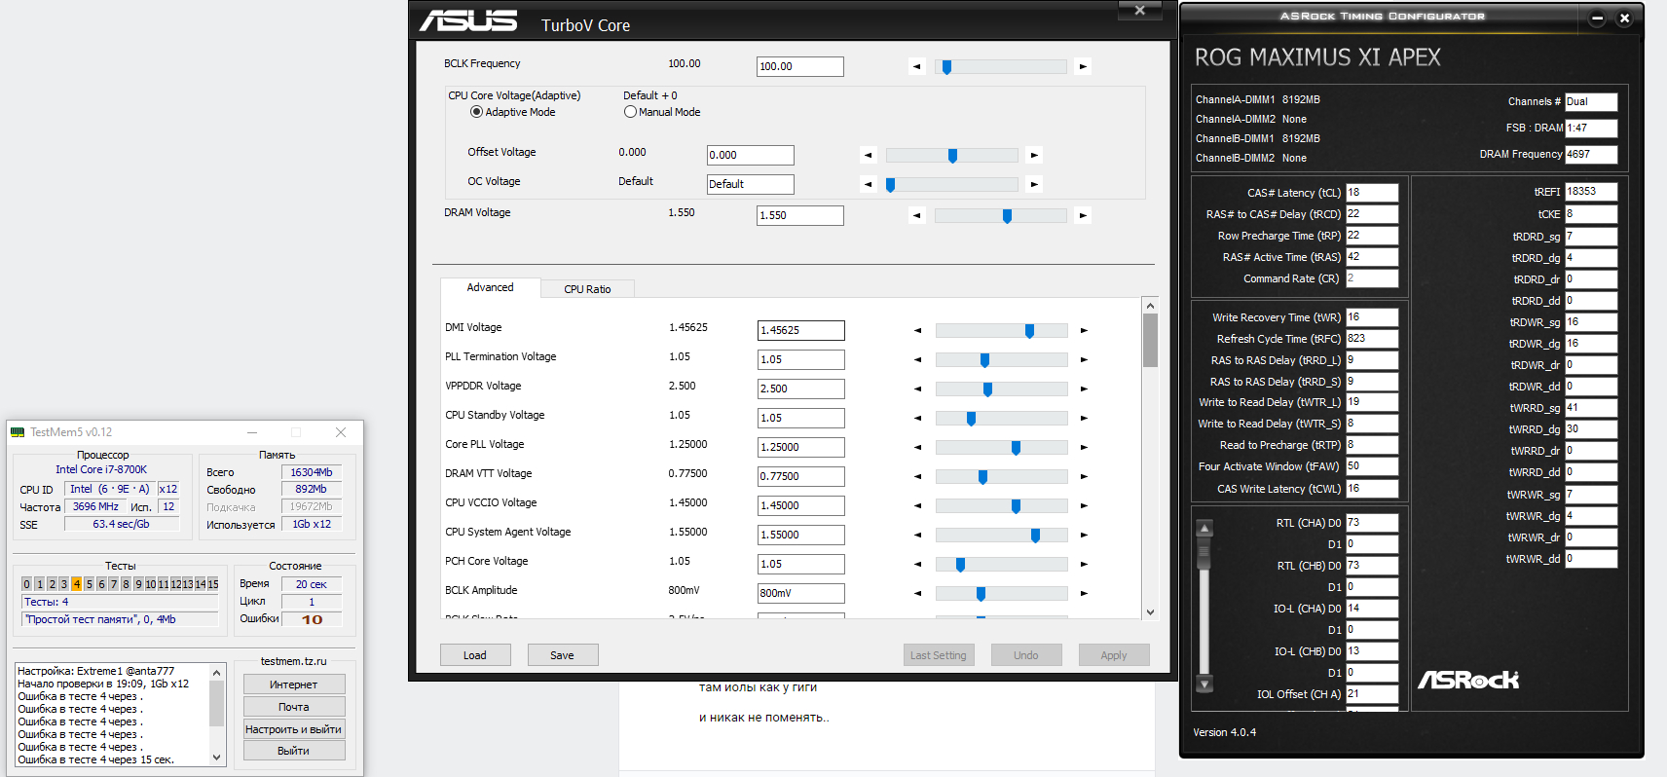Click scroll-up arrow in ASRock RTL panel

[1204, 529]
